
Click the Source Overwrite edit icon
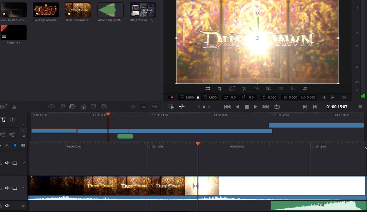pos(103,106)
